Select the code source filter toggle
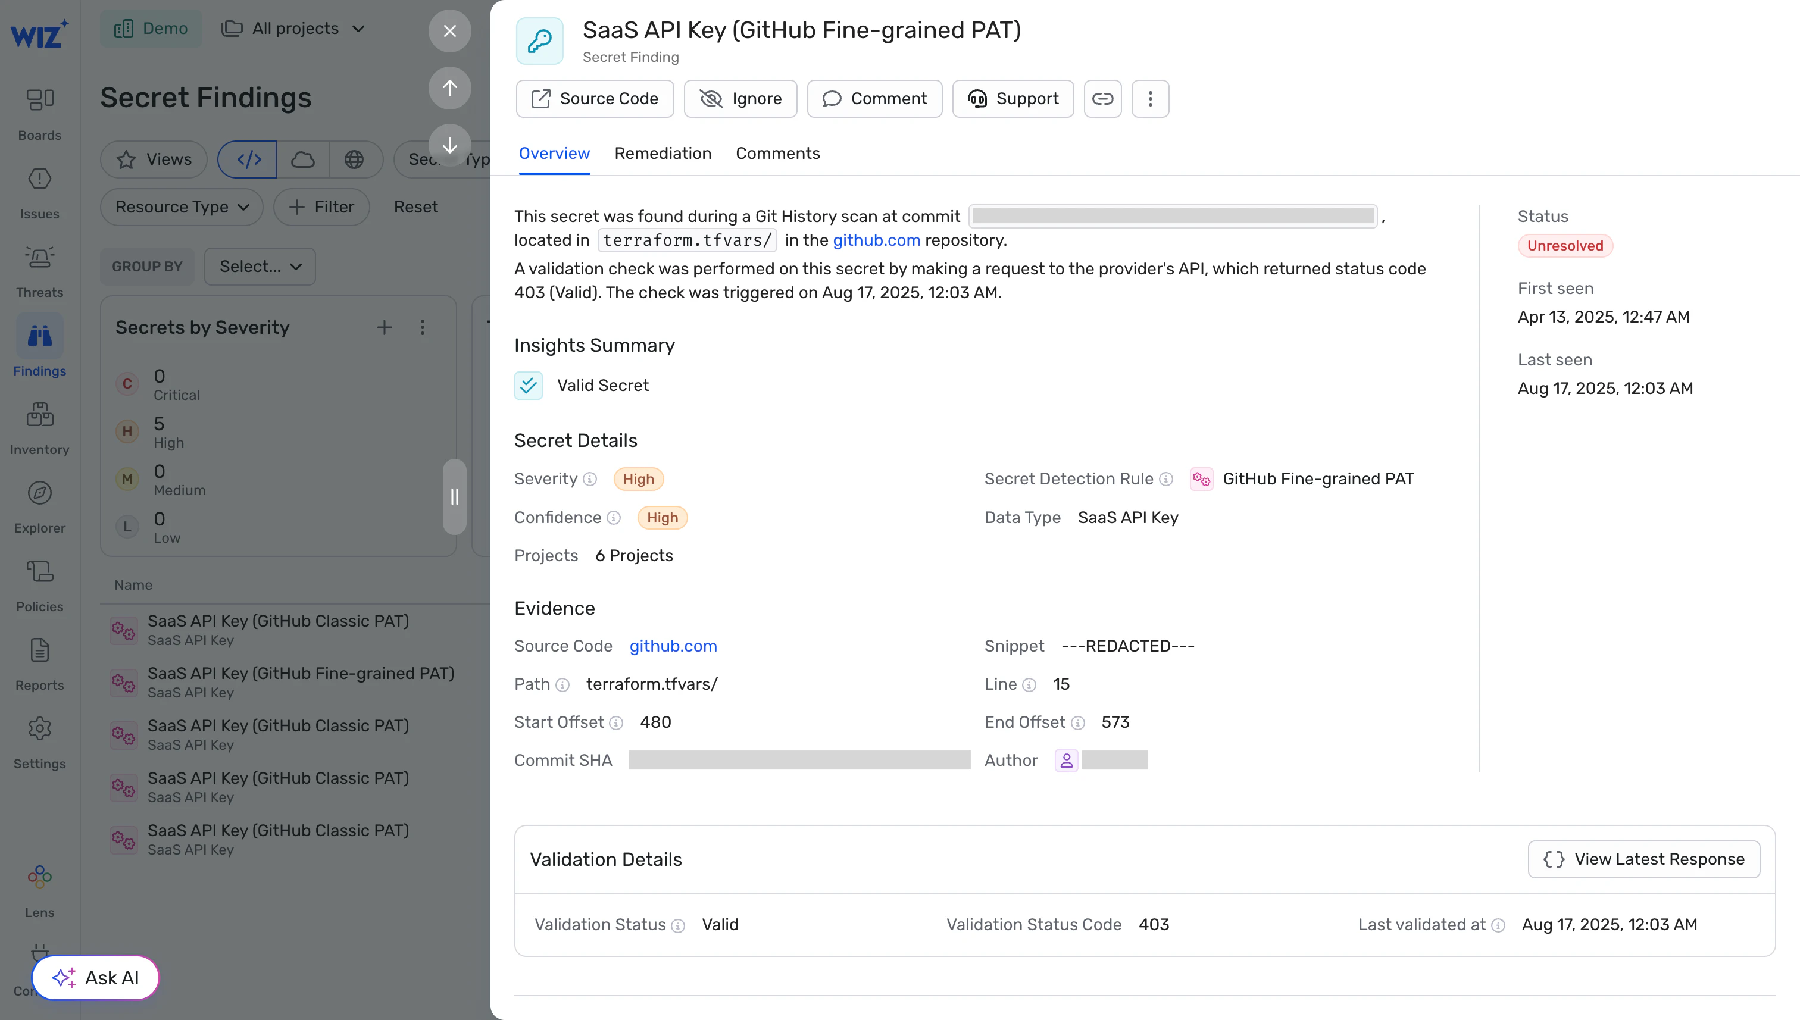The height and width of the screenshot is (1020, 1800). click(x=248, y=159)
